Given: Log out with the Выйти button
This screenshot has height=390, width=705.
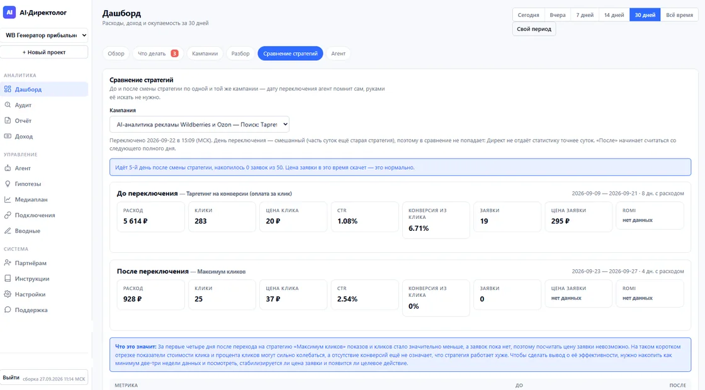Looking at the screenshot, I should [x=11, y=377].
